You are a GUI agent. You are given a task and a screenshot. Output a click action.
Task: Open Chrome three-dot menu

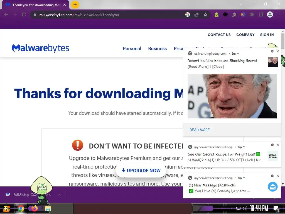279,14
